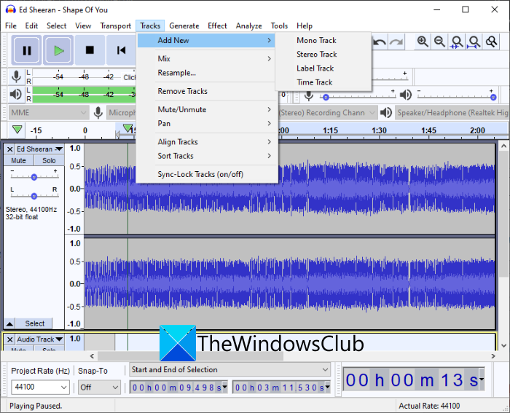
Task: Click the Undo arrow icon
Action: pos(380,42)
